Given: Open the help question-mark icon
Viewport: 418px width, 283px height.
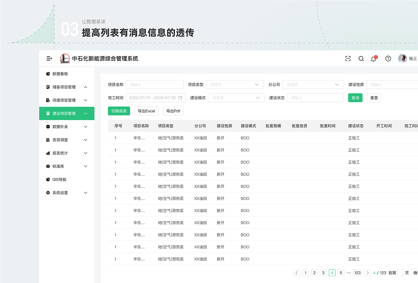Looking at the screenshot, I should [x=388, y=59].
